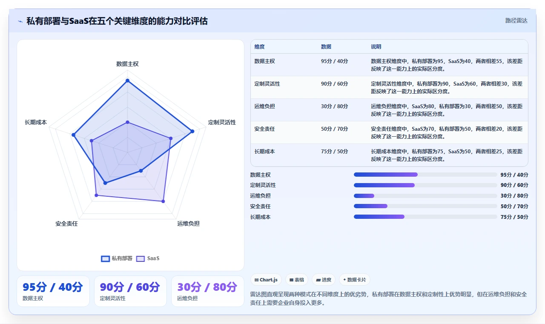545x324 pixels.
Task: Click the 安全责任 label beside progress bars
Action: (261, 206)
